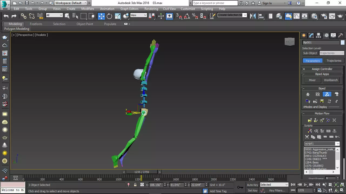This screenshot has height=194, width=346.
Task: Click the Bip001 object color swatch
Action: click(x=342, y=43)
